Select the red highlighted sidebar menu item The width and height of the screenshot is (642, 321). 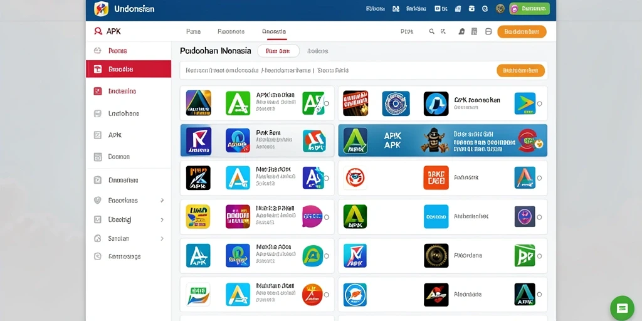pos(129,69)
